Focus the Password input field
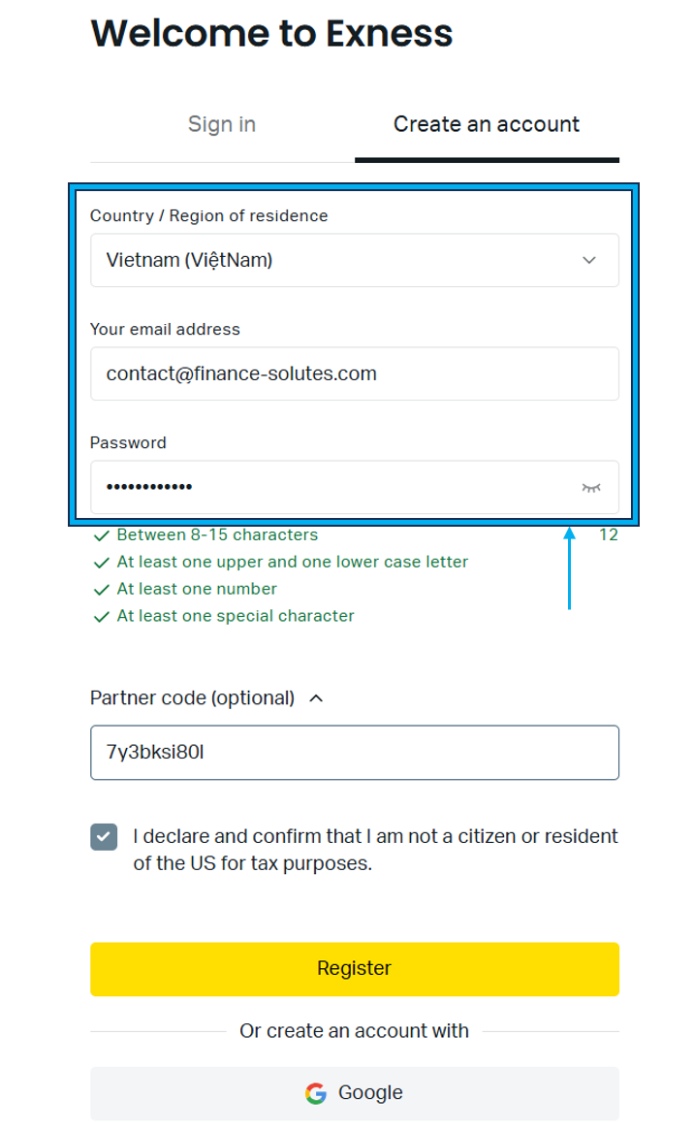The height and width of the screenshot is (1132, 694). tap(354, 487)
